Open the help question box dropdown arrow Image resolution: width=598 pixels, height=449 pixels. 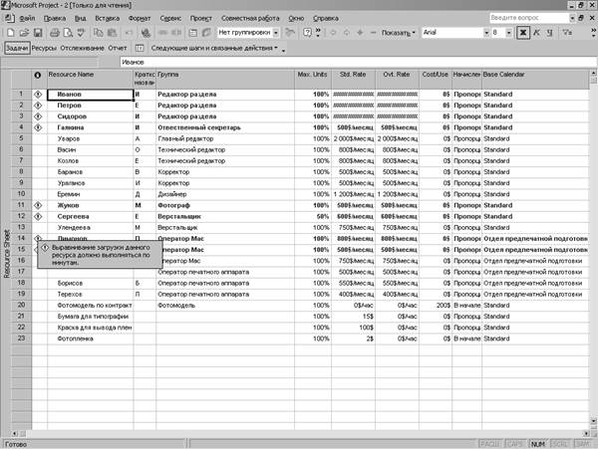point(572,18)
